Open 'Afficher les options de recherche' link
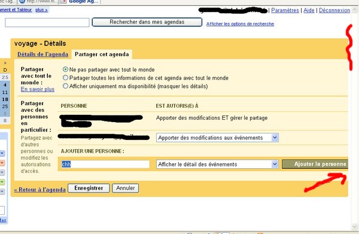 (240, 24)
